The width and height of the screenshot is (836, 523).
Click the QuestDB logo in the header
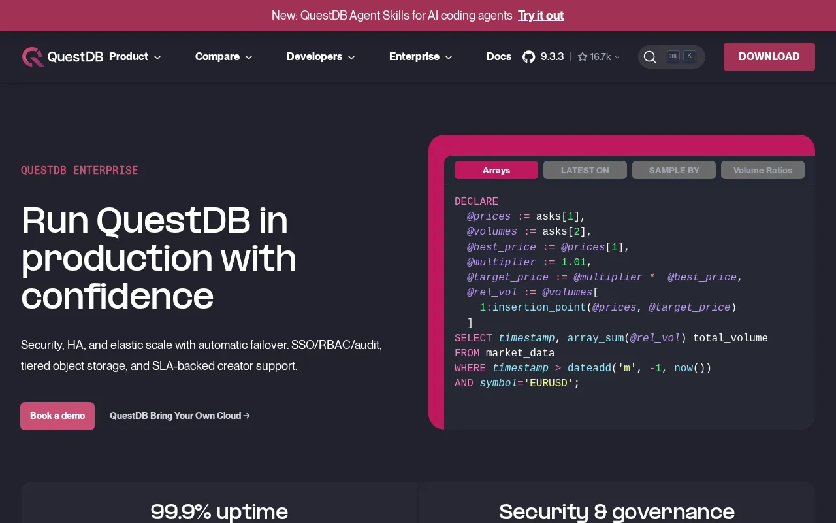[63, 57]
